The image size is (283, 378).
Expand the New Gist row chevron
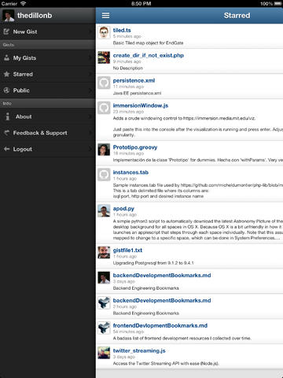(91, 31)
